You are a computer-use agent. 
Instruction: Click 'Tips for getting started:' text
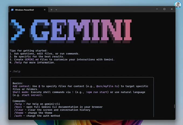point(29,51)
